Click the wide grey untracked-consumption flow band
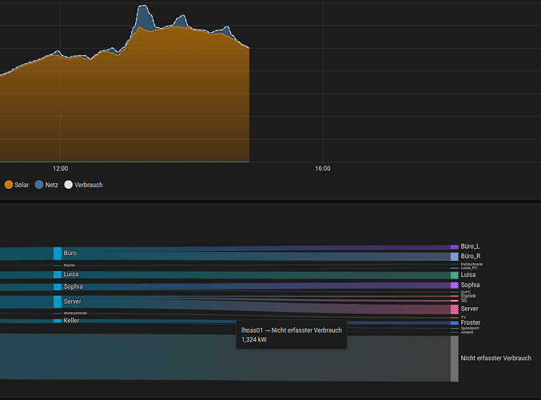The width and height of the screenshot is (541, 400). [x=225, y=358]
